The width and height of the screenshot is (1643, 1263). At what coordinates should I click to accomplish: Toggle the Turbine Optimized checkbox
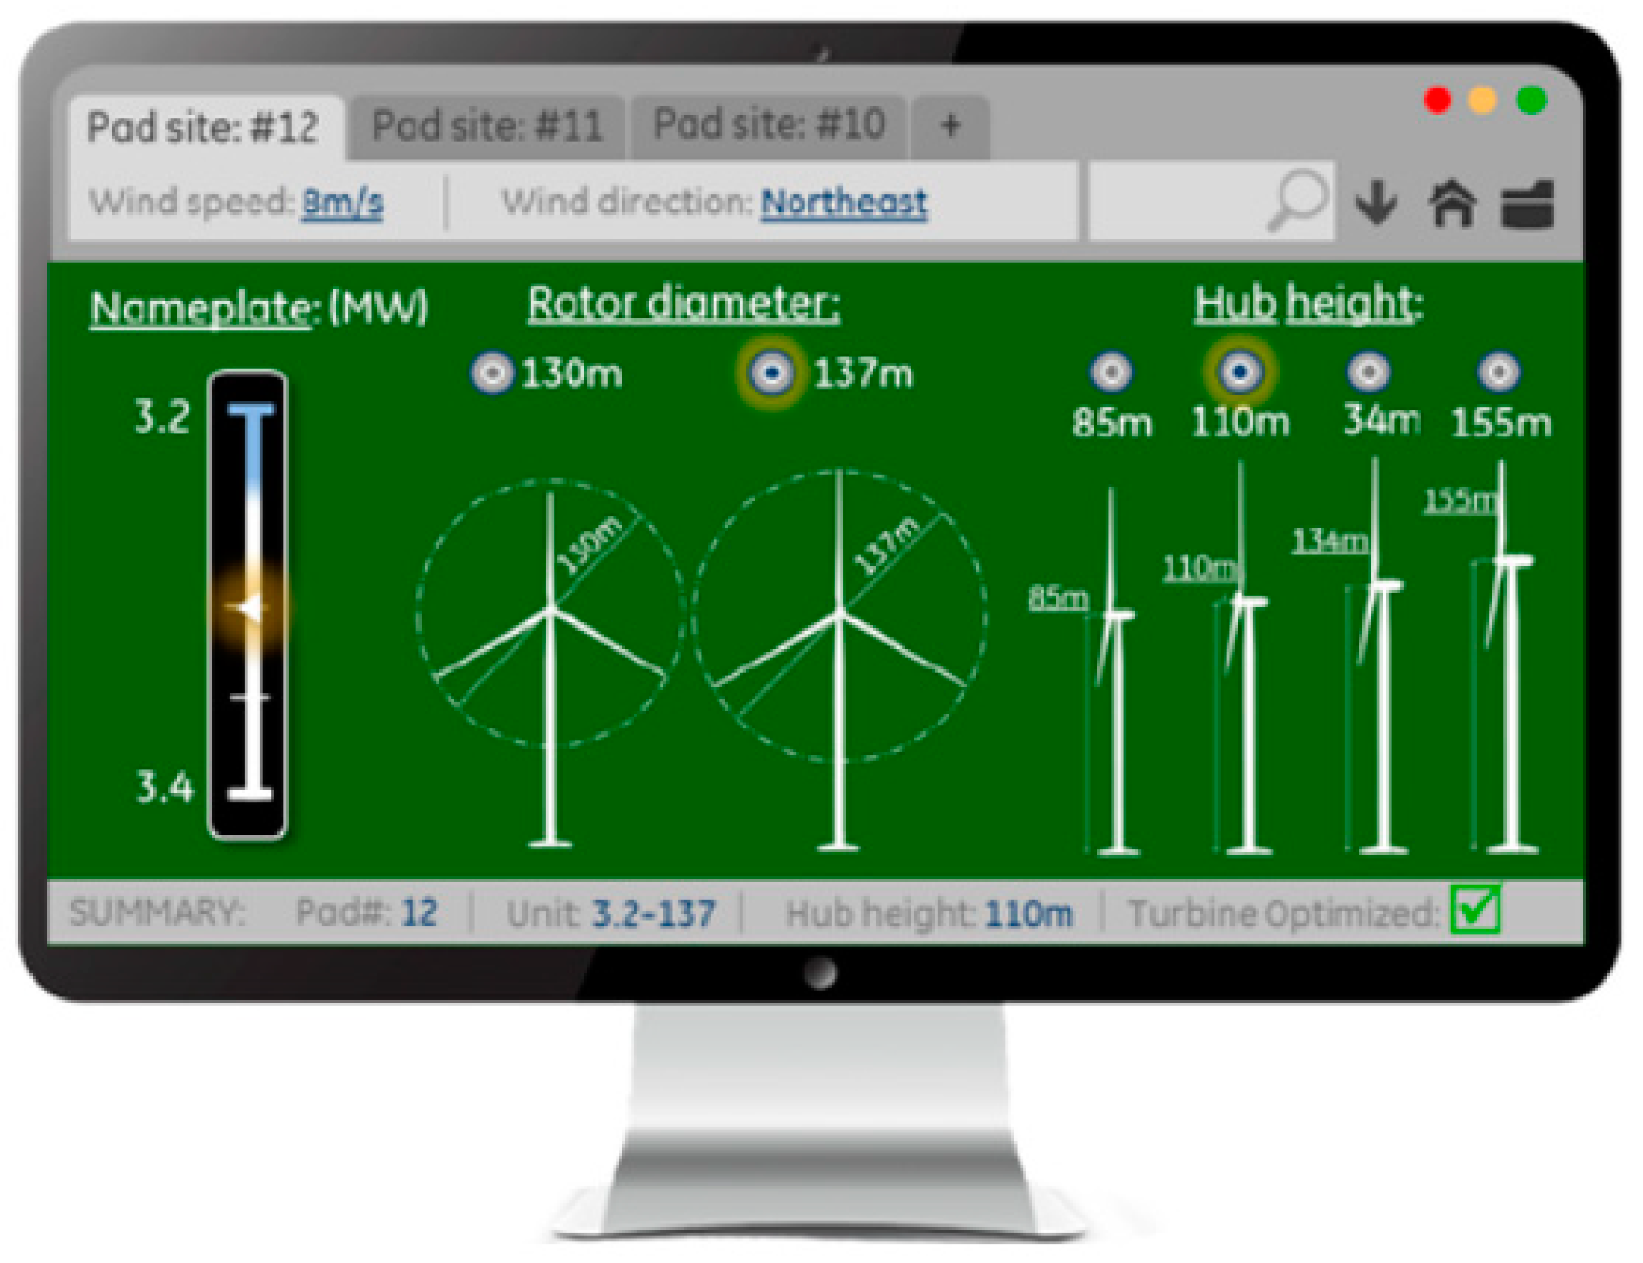pyautogui.click(x=1476, y=910)
